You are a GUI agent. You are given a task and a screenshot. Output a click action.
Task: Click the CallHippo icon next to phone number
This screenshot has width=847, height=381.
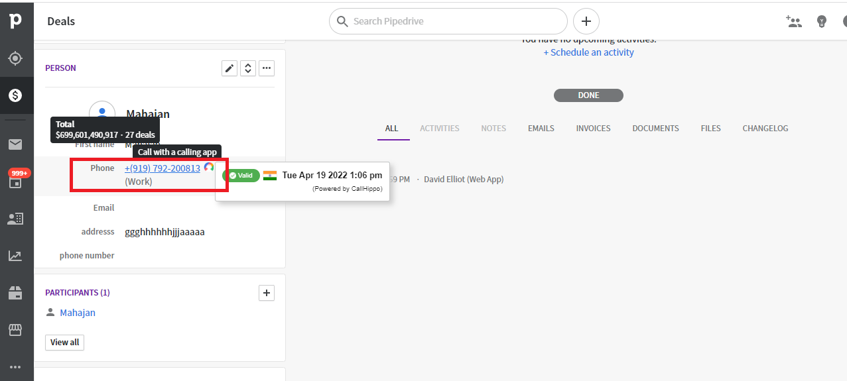[x=209, y=168]
